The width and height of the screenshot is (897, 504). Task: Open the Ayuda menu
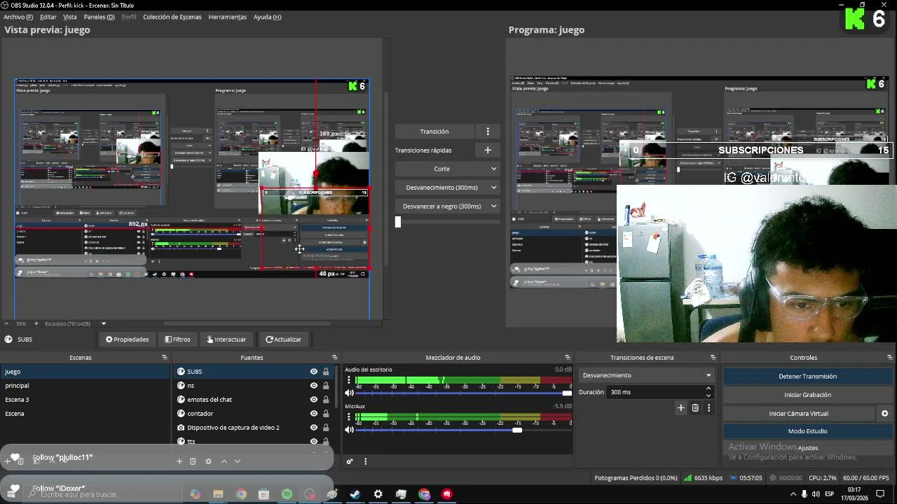[267, 17]
